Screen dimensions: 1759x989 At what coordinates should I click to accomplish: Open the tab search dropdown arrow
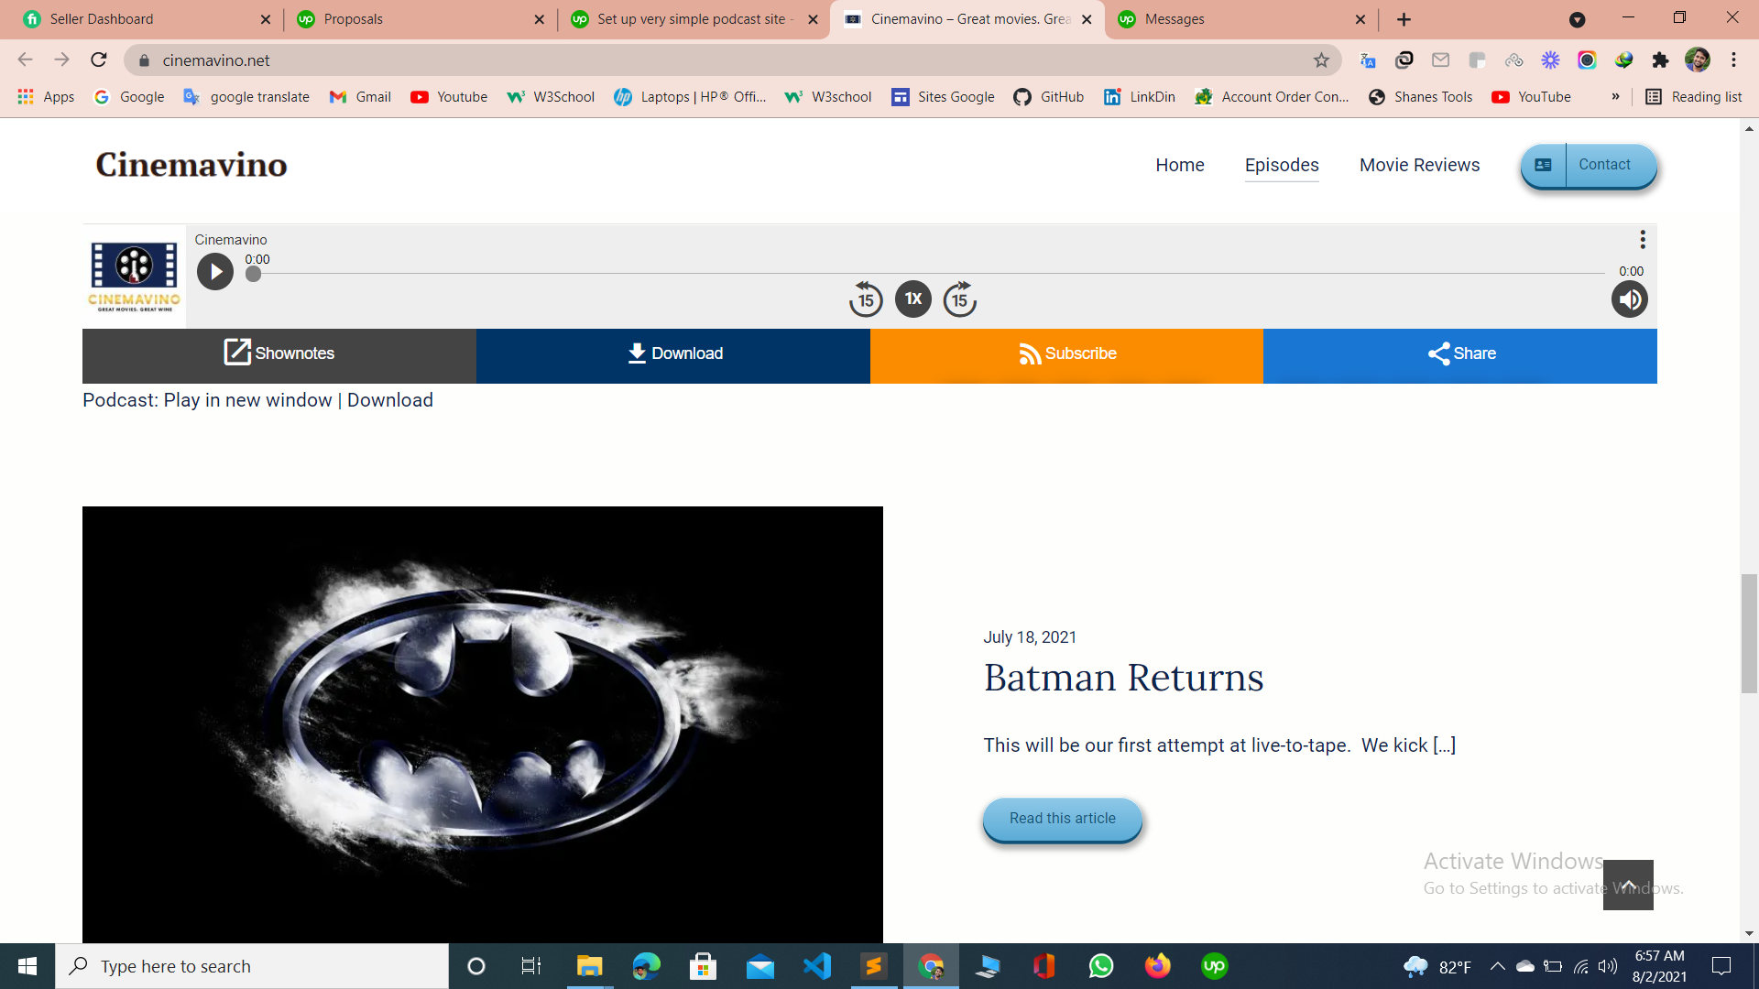pos(1577,19)
